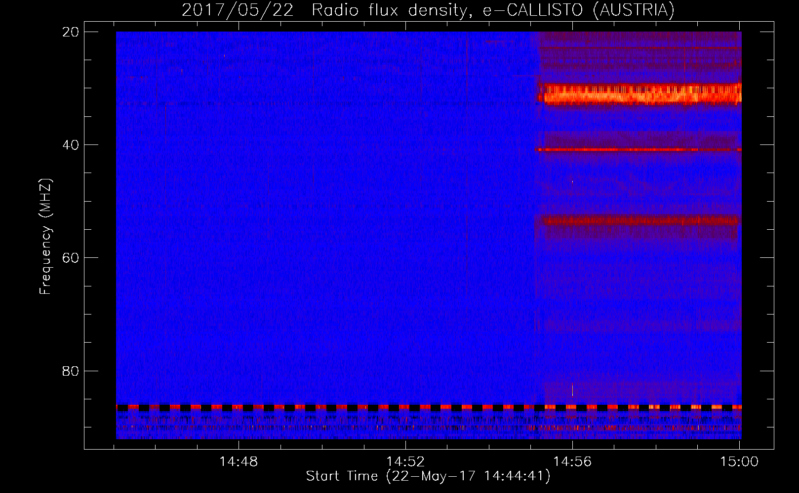The image size is (799, 493).
Task: Click the thin red line near 41 MHz
Action: click(638, 149)
